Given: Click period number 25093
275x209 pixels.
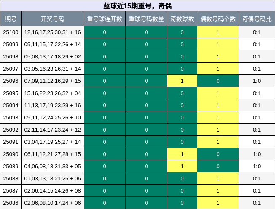Looking at the screenshot, I should (11, 117).
